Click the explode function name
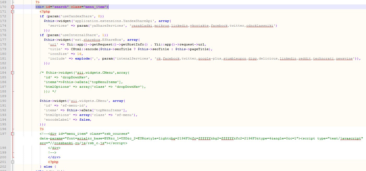 [x=82, y=58]
